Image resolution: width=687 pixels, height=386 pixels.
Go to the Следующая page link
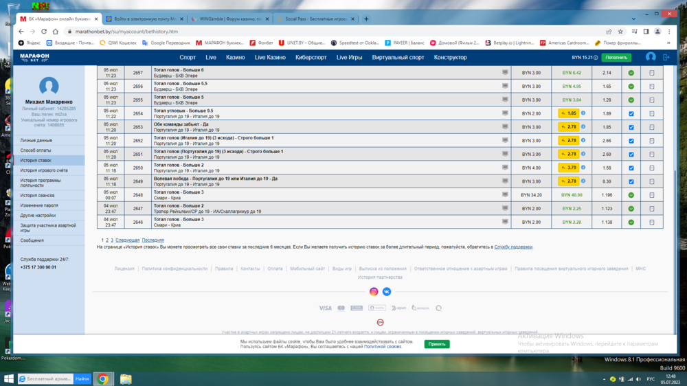click(127, 240)
